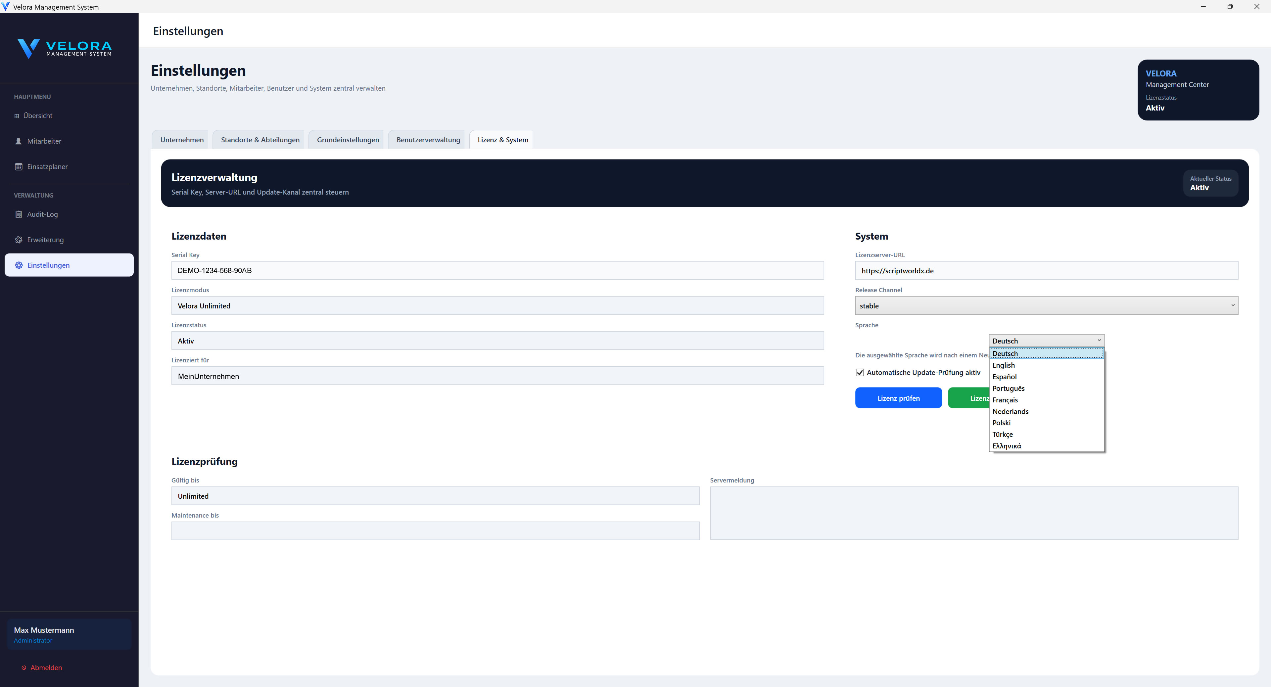Click the green Lizenz button
Image resolution: width=1271 pixels, height=687 pixels.
(x=968, y=398)
